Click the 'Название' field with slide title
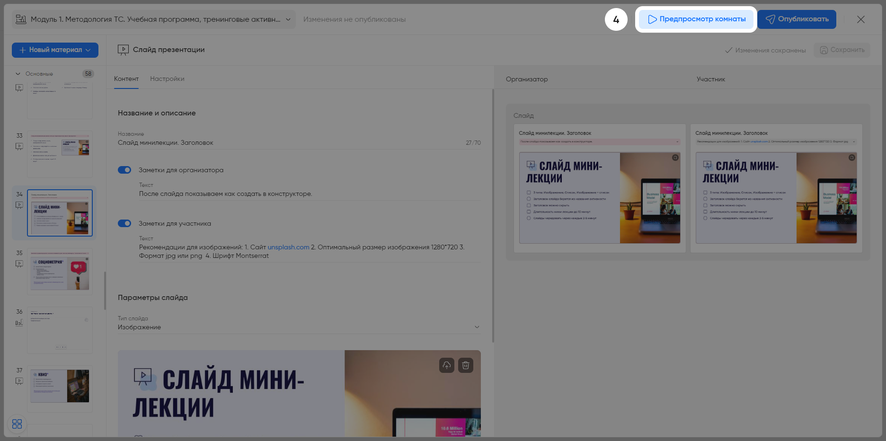The height and width of the screenshot is (441, 886). coord(299,143)
